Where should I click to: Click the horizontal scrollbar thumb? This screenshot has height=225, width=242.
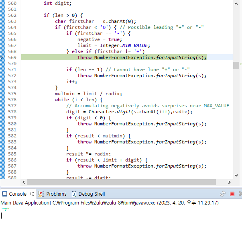point(122,182)
